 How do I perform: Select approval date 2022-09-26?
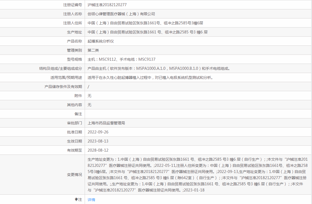tap(98, 132)
